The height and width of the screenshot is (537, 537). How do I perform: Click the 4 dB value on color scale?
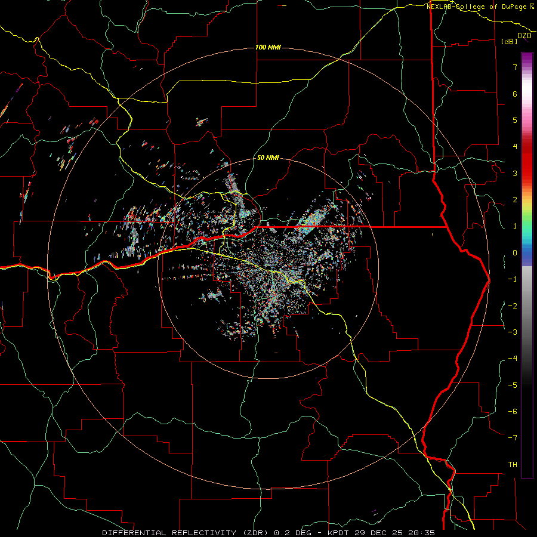[515, 147]
